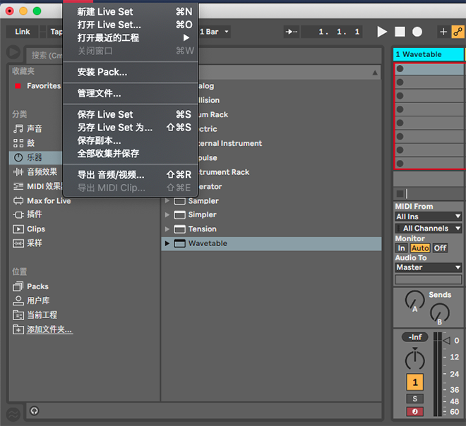Viewport: 466px width, 426px height.
Task: Open the MIDI From All Ins dropdown
Action: tap(428, 217)
